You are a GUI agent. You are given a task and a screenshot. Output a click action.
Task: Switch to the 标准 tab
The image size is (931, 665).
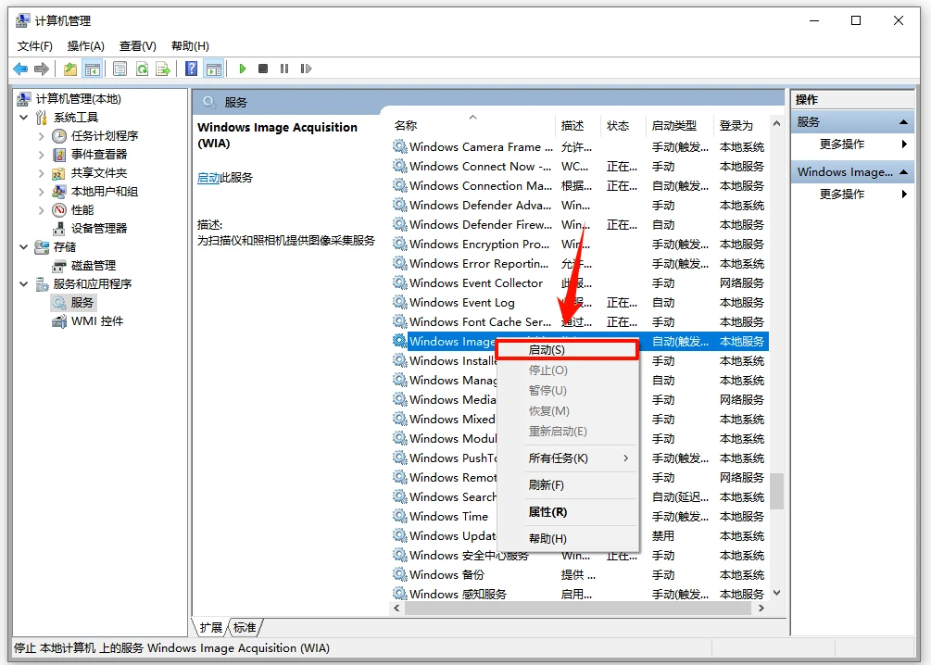pyautogui.click(x=245, y=628)
